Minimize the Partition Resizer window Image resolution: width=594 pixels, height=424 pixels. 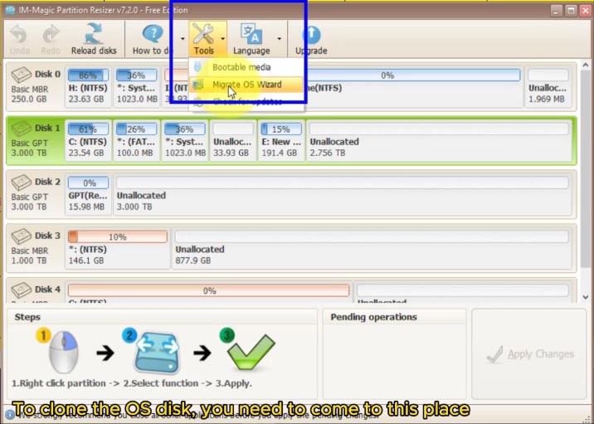coord(556,11)
